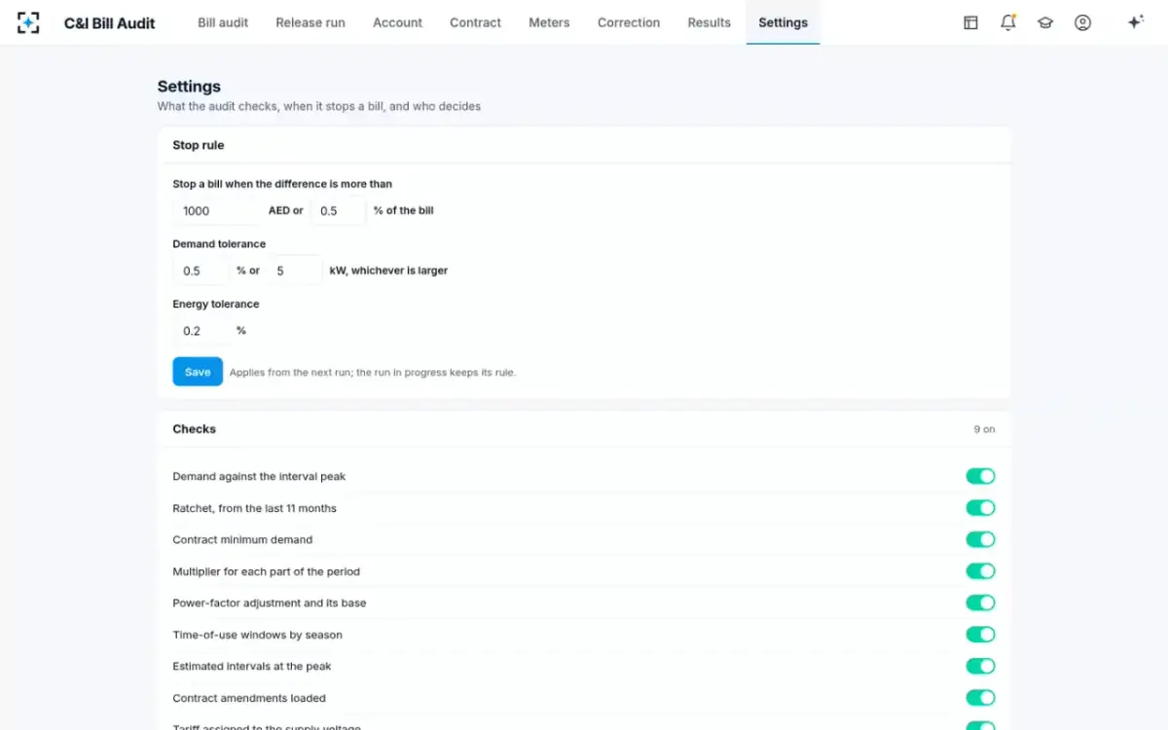
Task: View the Results tab
Action: (709, 22)
